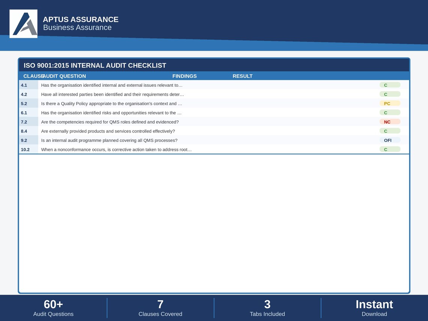428x321 pixels.
Task: Click the question about interested parties
Action: click(x=113, y=95)
